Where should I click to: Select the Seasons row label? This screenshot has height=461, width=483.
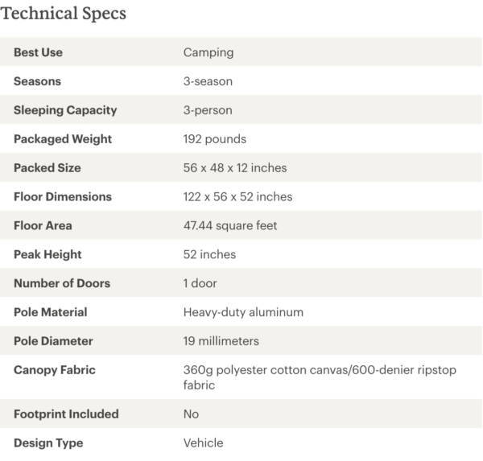click(37, 81)
